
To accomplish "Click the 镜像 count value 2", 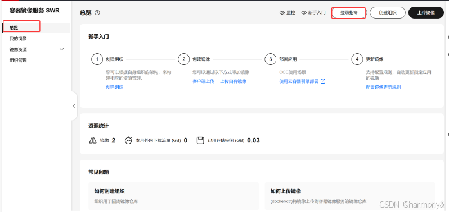I will pyautogui.click(x=114, y=140).
